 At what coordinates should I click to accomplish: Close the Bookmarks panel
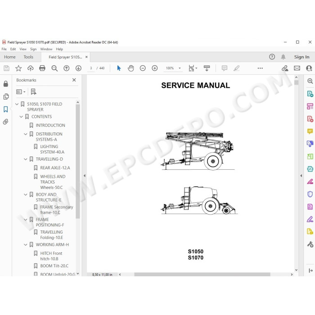point(74,80)
